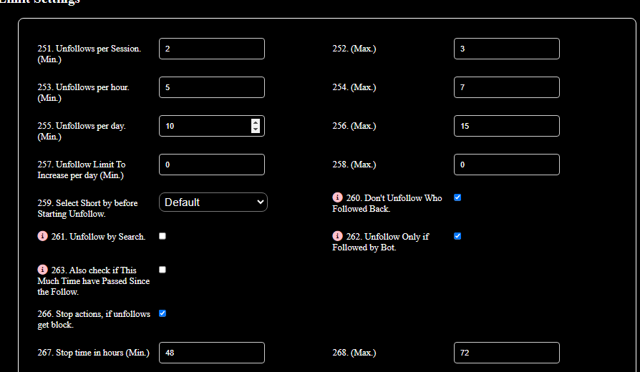
Task: Increment Unfollows per day Min stepper up arrow
Action: [x=256, y=122]
